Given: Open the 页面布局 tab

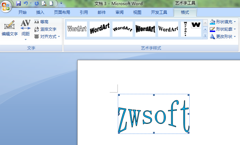Looking at the screenshot, I should point(62,12).
